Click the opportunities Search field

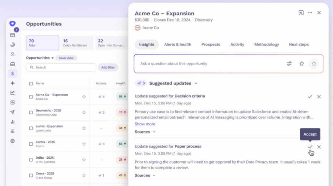coord(61,67)
